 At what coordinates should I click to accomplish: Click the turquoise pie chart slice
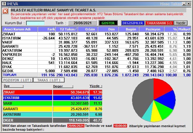pos(148,114)
